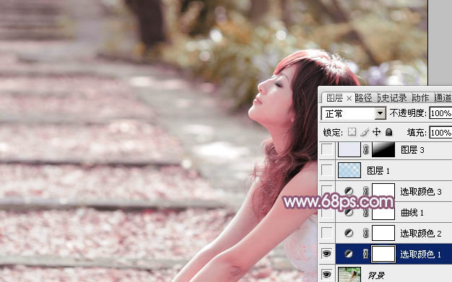Viewport: 452px width, 282px height.
Task: Click 选取颜色 3 adjustment icon
Action: tap(349, 191)
